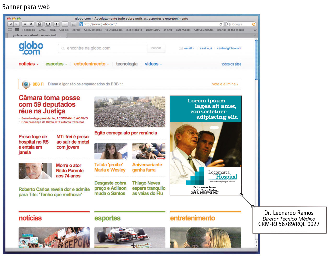Click the buscar search button
Screen dimensions: 331x257
tap(156, 48)
